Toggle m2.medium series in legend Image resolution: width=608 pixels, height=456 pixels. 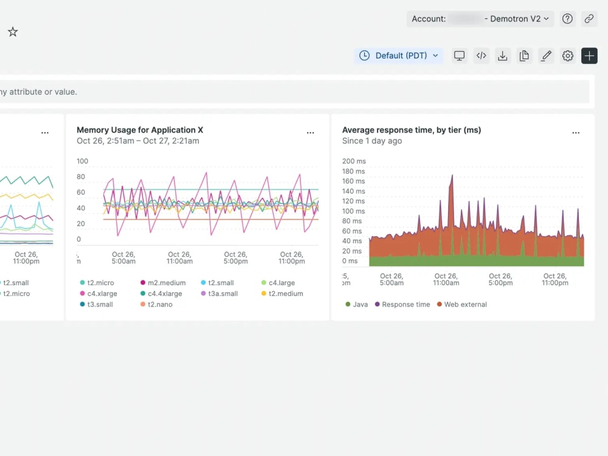(x=163, y=283)
